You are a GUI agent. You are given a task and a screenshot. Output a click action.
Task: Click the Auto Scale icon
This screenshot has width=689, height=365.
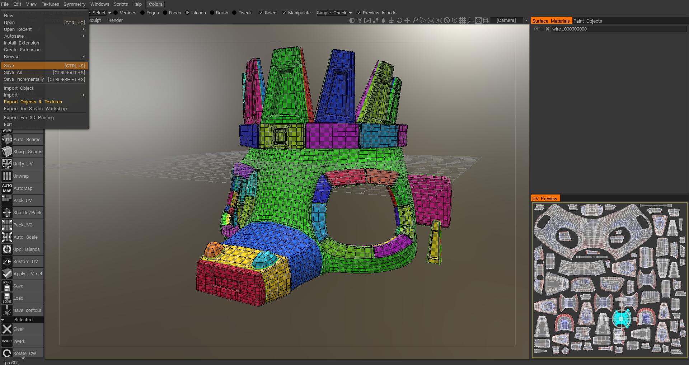7,237
